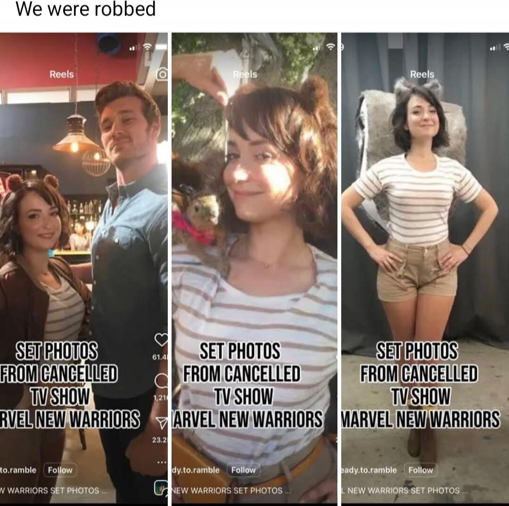Select the Reels header in middle screenshot
509x506 pixels.
pos(245,74)
